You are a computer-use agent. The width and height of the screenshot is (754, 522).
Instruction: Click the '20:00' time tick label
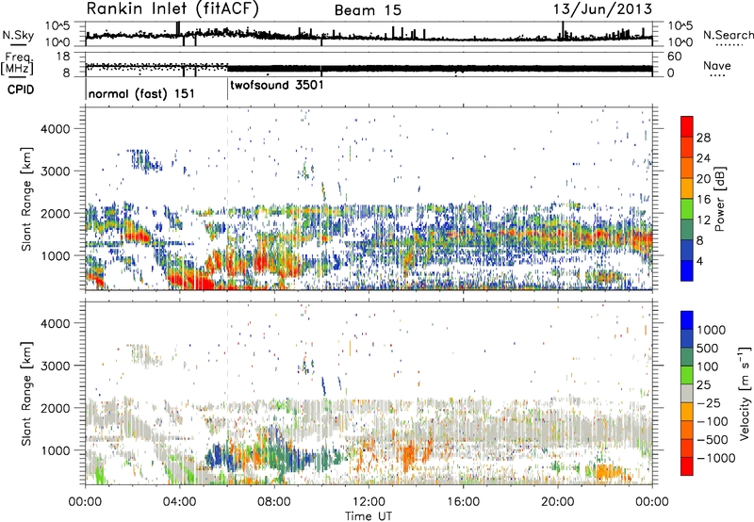pos(557,502)
